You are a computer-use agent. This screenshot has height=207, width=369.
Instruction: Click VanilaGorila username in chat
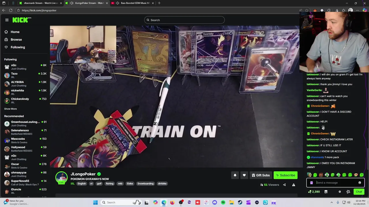click(x=313, y=90)
